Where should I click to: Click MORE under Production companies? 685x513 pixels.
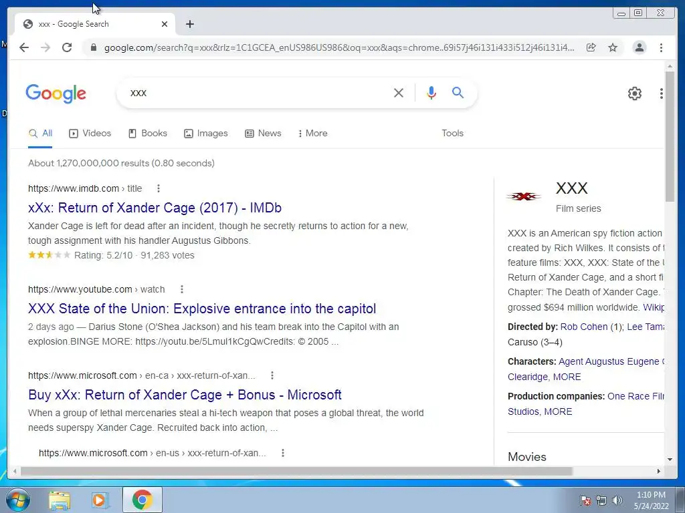click(558, 411)
